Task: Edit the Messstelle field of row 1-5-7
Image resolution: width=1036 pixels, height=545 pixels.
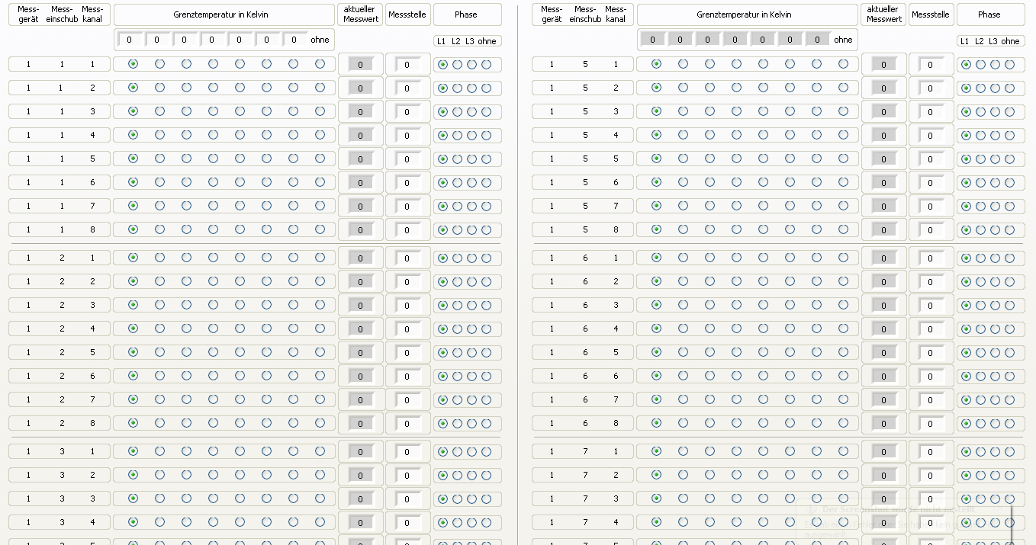Action: coord(931,207)
